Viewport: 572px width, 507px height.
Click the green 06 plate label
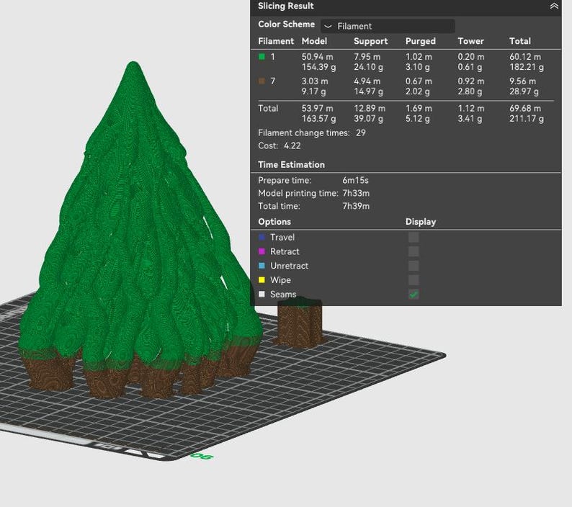click(x=202, y=456)
